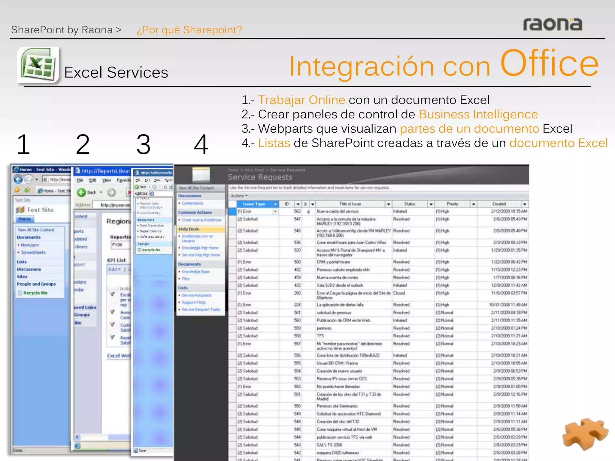The image size is (615, 461).
Task: Select the Home - Test Site browser tab
Action: (53, 191)
